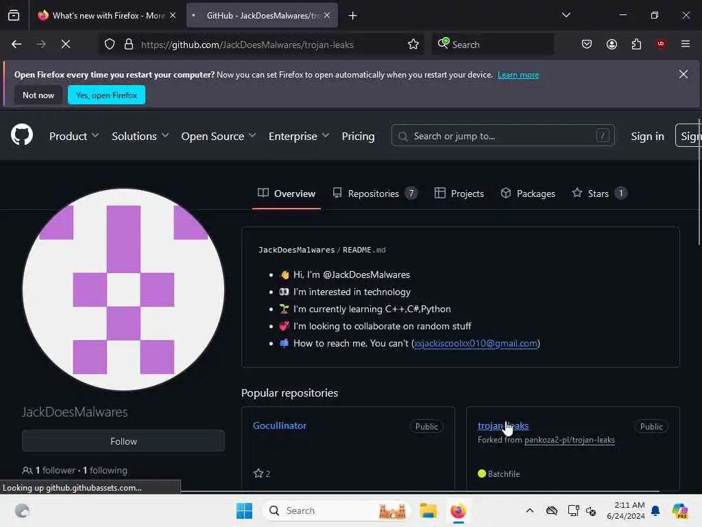Switch to the Packages tab
702x527 pixels.
coord(528,194)
